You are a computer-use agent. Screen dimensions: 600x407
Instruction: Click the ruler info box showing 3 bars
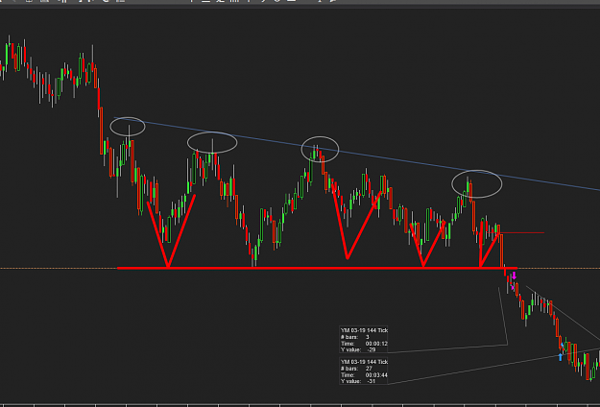(x=364, y=340)
